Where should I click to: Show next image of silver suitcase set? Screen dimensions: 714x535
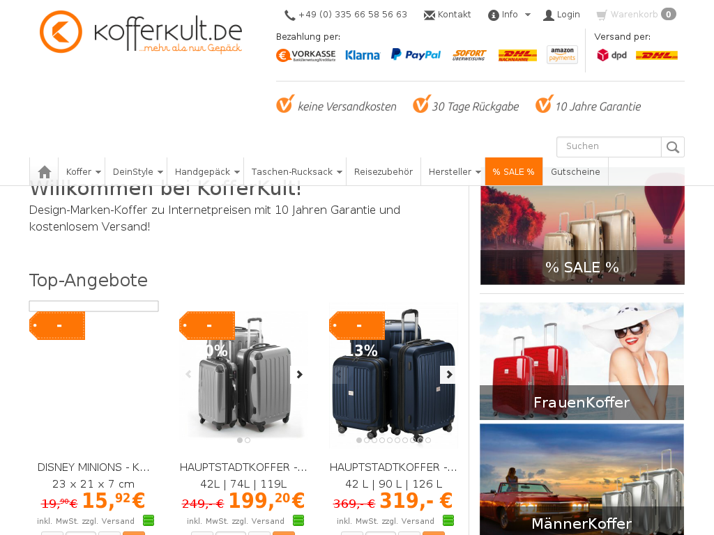point(300,374)
